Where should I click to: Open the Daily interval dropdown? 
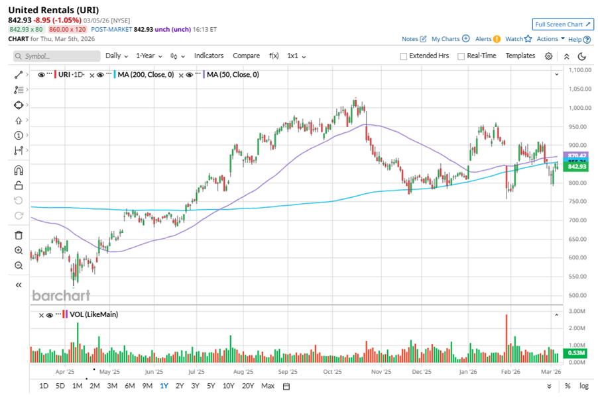[x=116, y=56]
